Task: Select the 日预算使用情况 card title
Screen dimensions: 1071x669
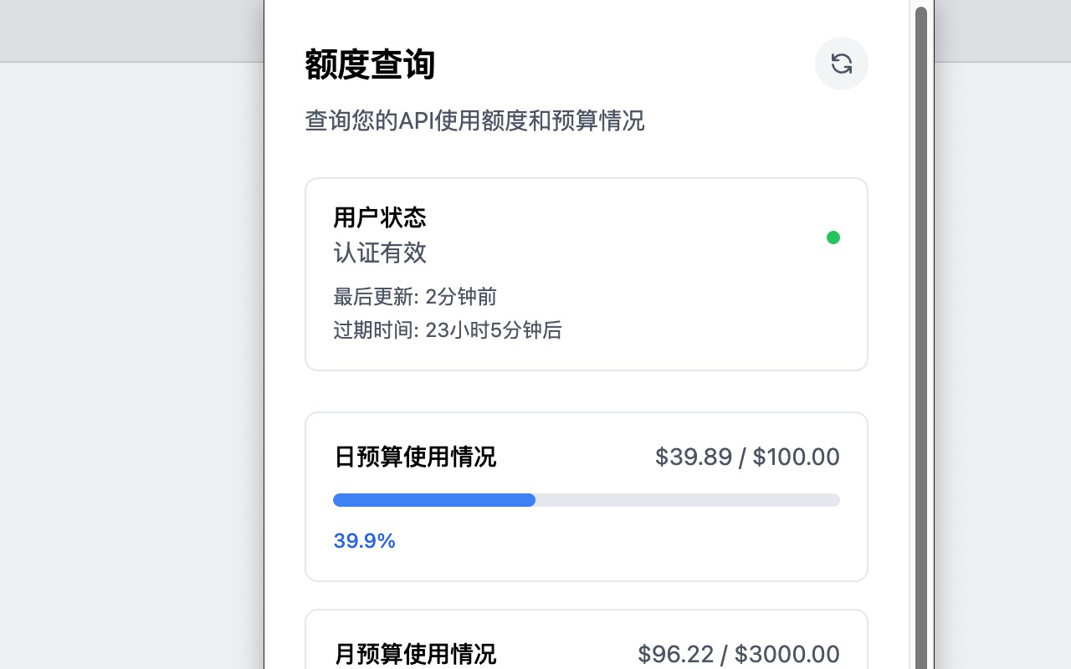Action: click(x=415, y=457)
